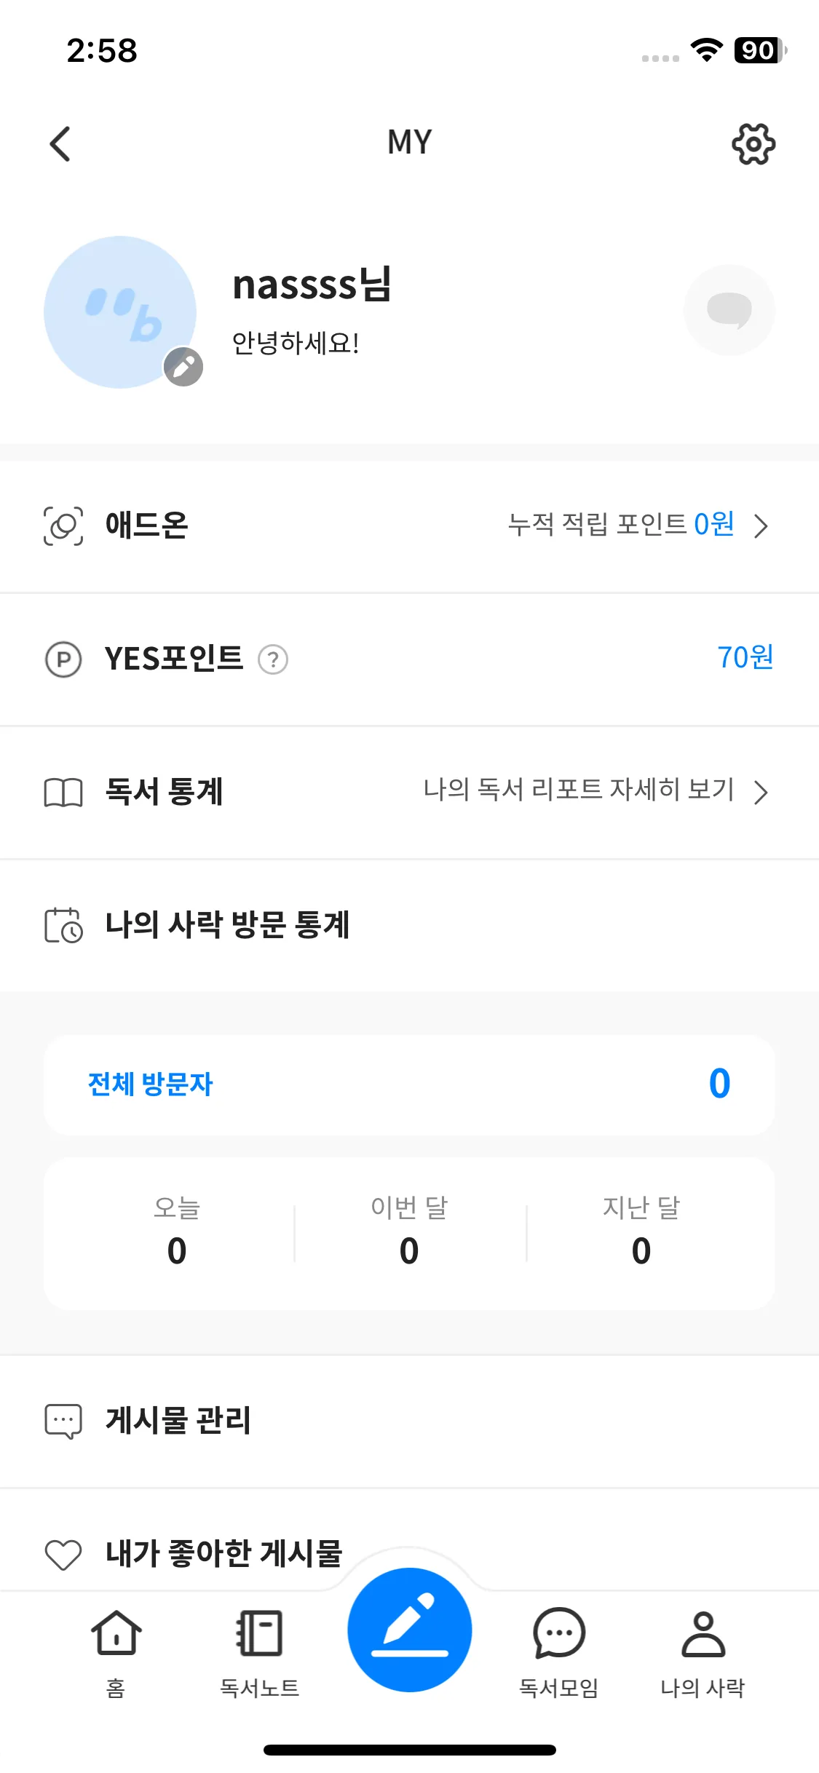Tap the 70원 YES포인트 balance
Image resolution: width=819 pixels, height=1773 pixels.
pos(745,658)
